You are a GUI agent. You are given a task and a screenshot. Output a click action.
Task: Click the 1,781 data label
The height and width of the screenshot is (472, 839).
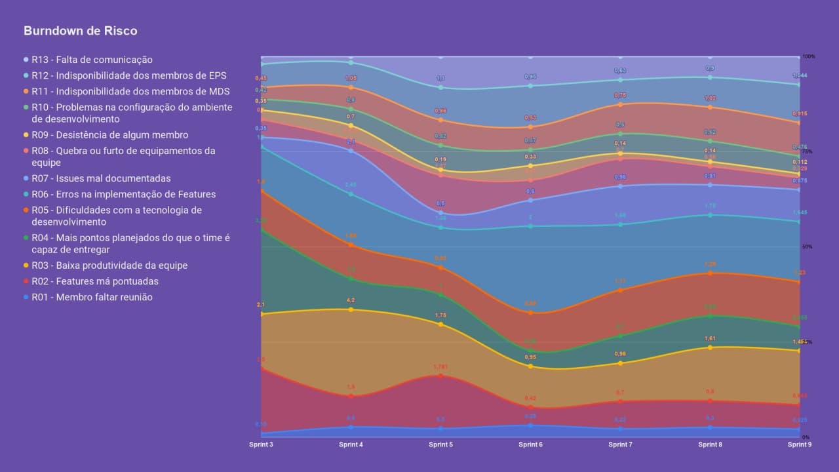pyautogui.click(x=440, y=367)
